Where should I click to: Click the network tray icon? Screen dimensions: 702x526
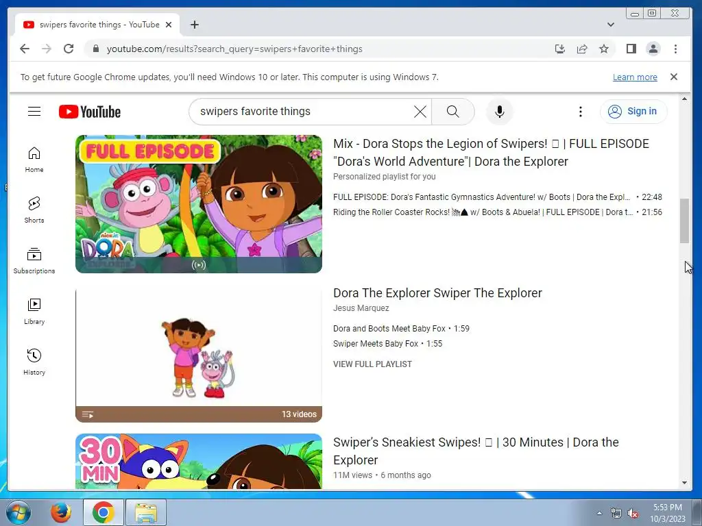(616, 514)
